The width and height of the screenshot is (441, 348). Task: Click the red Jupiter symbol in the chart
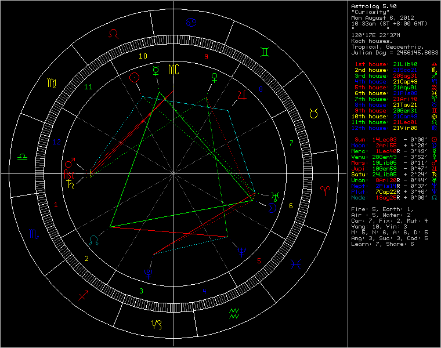pos(243,95)
